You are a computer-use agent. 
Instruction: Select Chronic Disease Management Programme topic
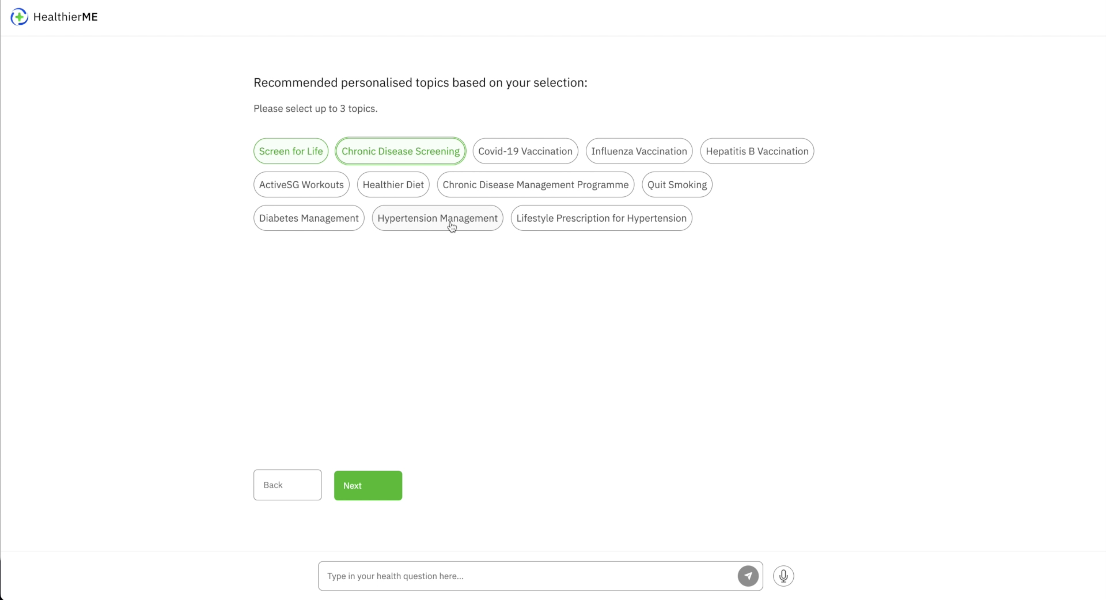click(535, 185)
